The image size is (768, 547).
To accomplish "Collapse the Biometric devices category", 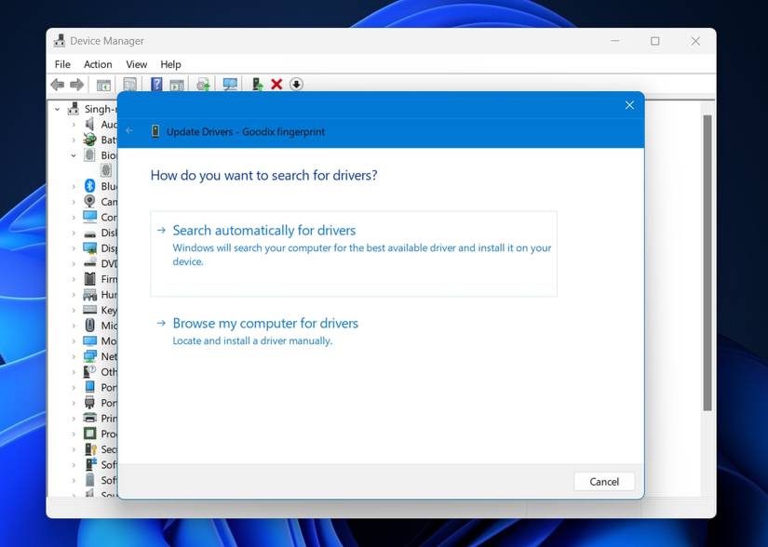I will (x=73, y=154).
